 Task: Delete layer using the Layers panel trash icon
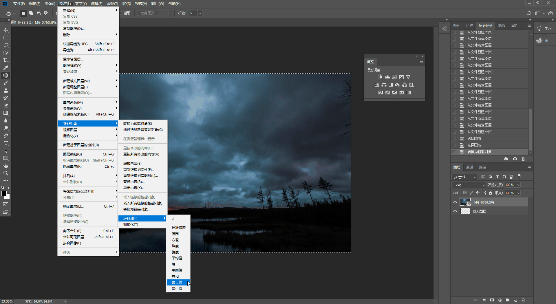tap(523, 300)
